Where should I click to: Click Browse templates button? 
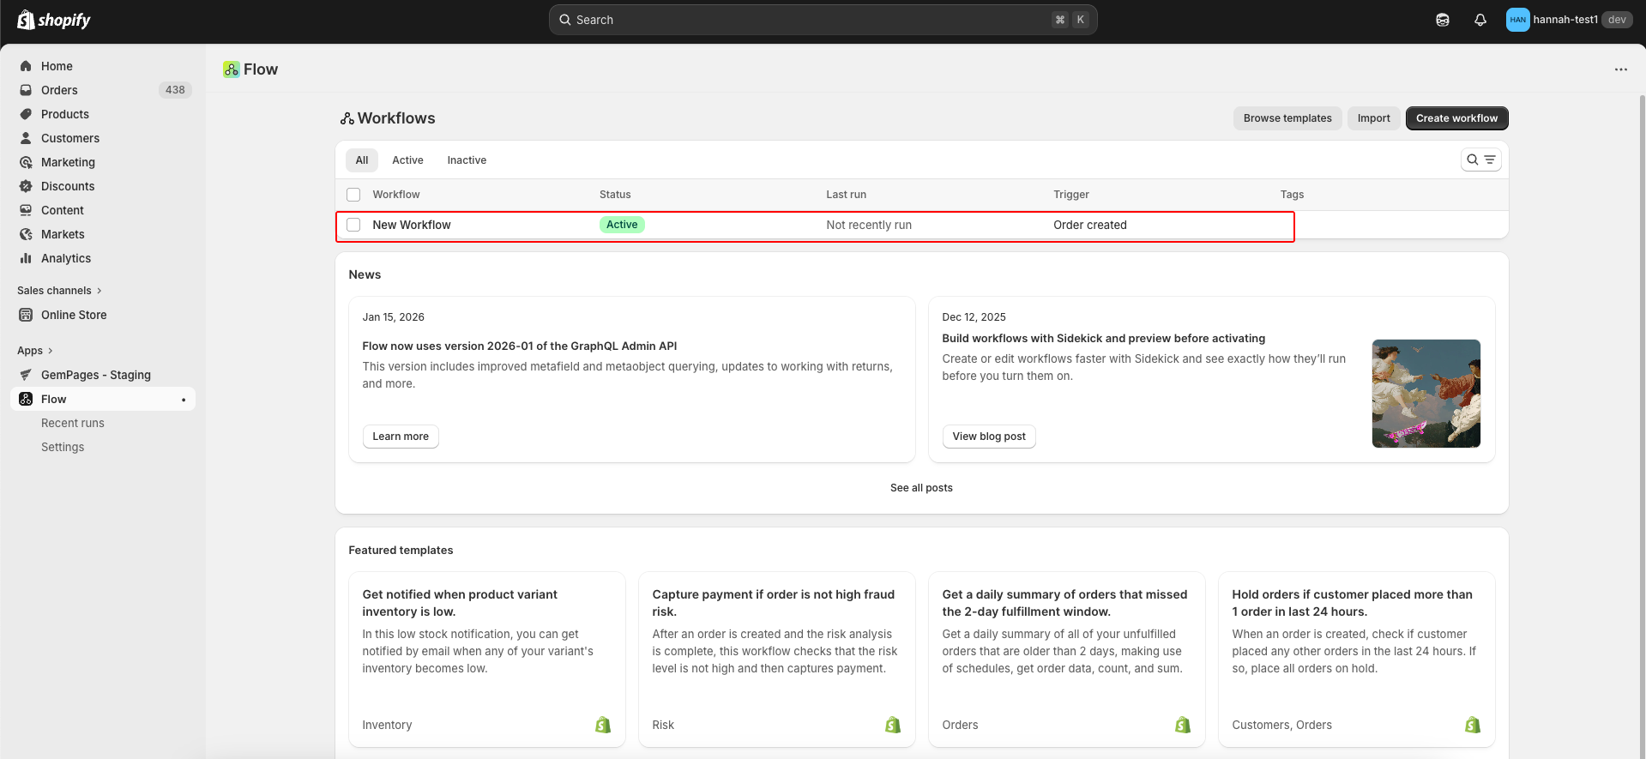1287,118
